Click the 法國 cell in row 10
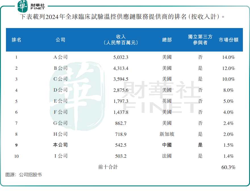The height and width of the screenshot is (192, 250). pos(167,156)
